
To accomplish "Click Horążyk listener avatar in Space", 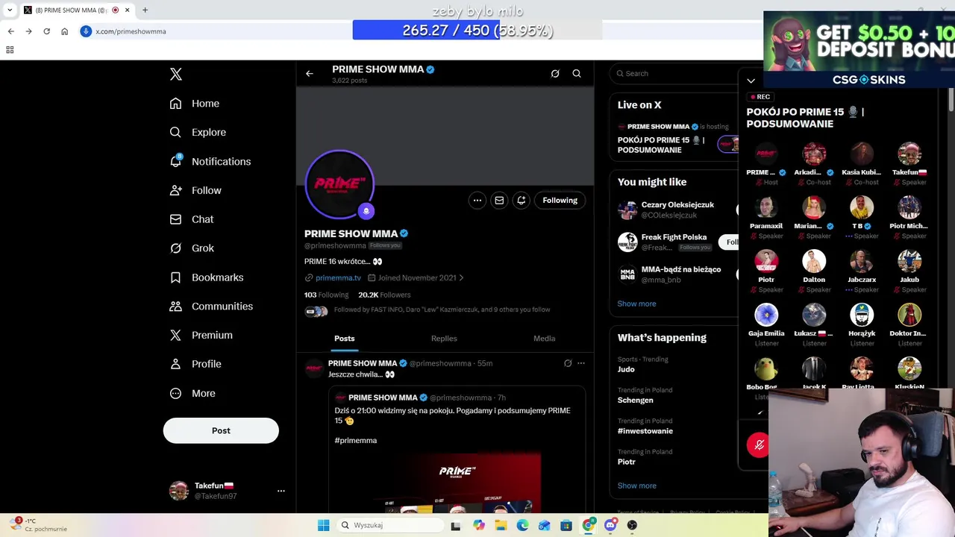I will coord(862,315).
